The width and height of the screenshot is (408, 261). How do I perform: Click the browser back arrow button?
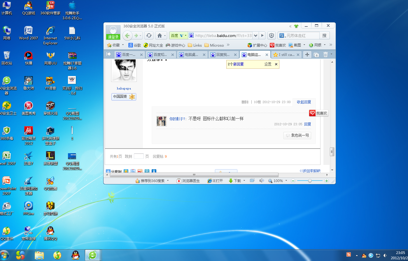pos(127,36)
